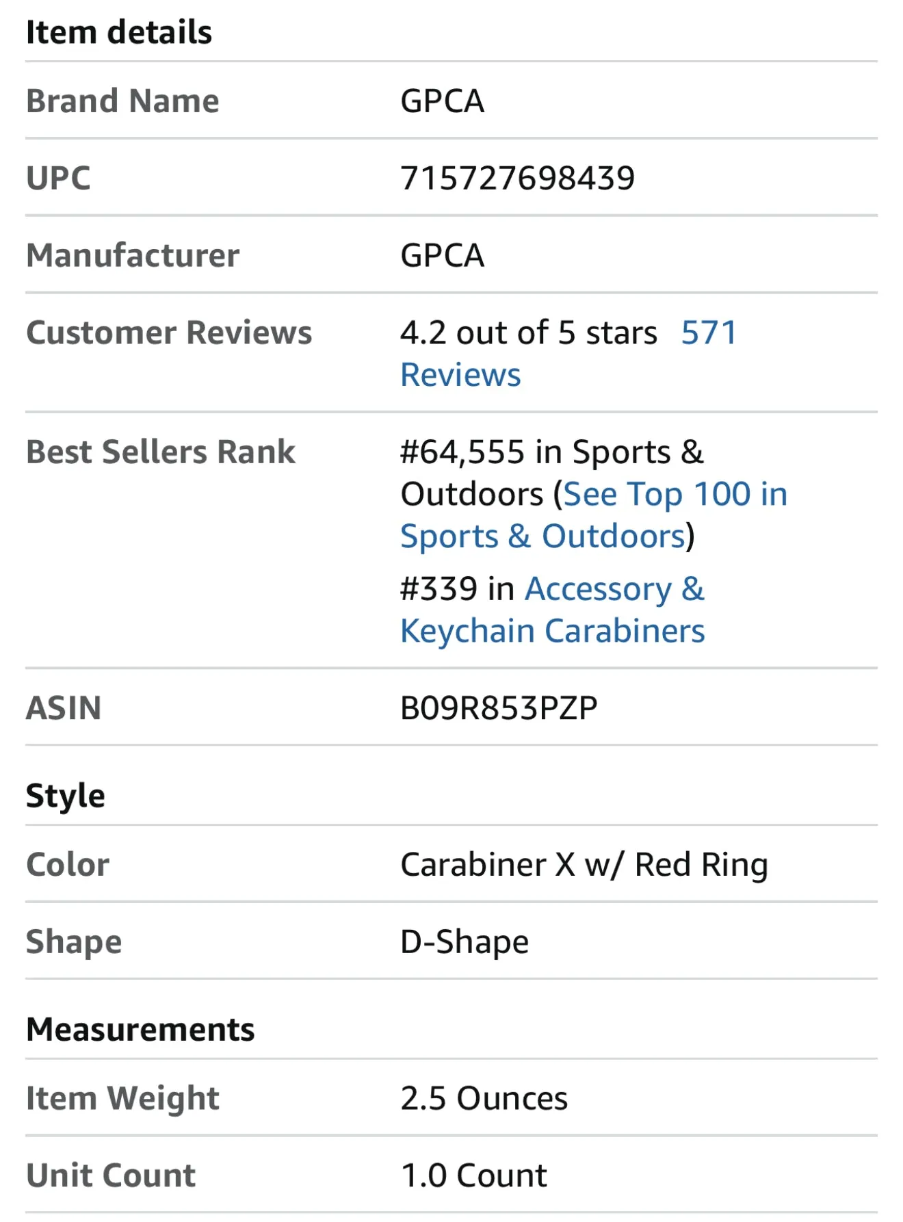Click the Best Sellers Rank label

click(161, 452)
